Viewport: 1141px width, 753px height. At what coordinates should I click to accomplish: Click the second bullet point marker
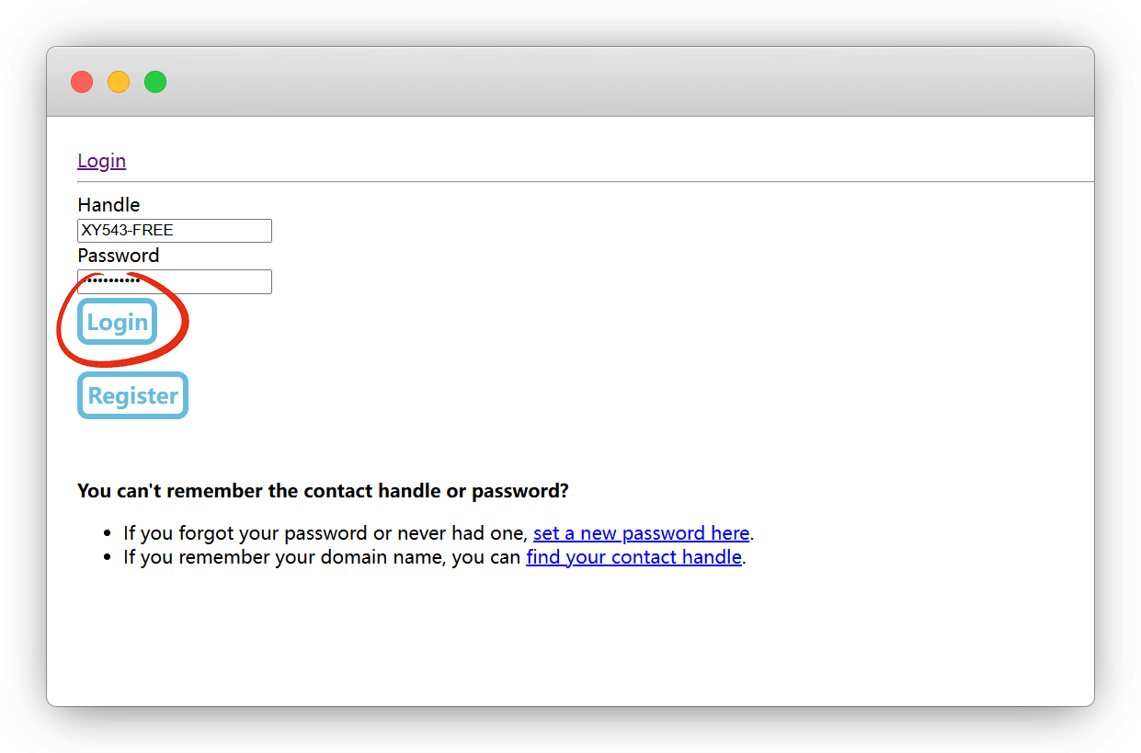[x=105, y=558]
